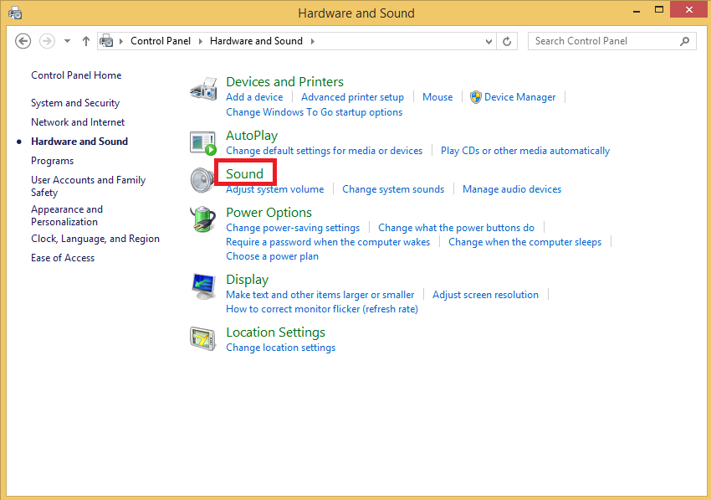Open the Location Settings heading
This screenshot has height=500, width=711.
[x=276, y=332]
